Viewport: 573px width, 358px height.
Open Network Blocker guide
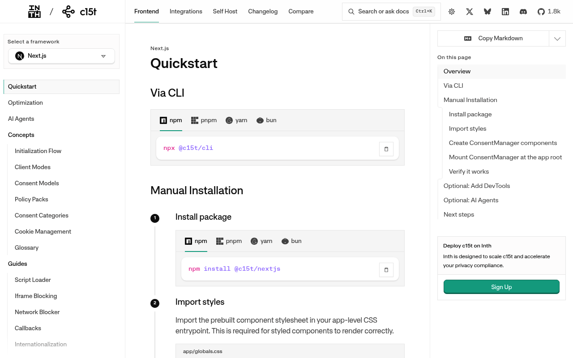[x=37, y=312]
